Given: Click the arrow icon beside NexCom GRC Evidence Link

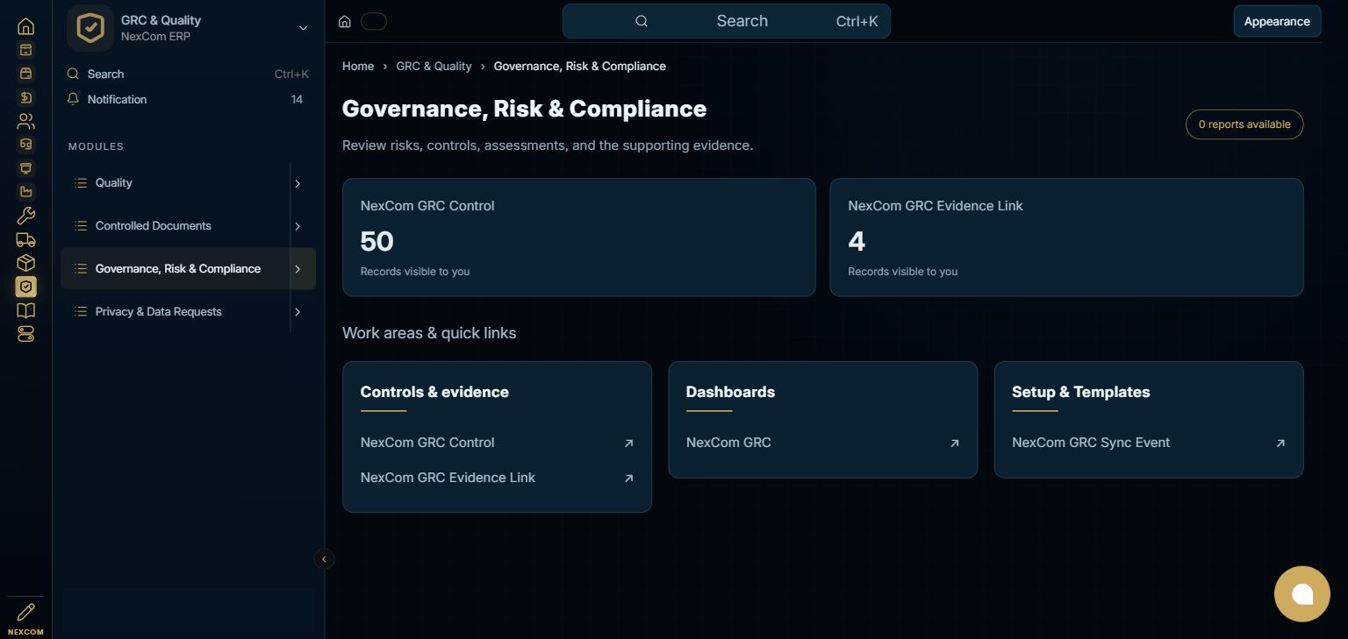Looking at the screenshot, I should [x=628, y=479].
